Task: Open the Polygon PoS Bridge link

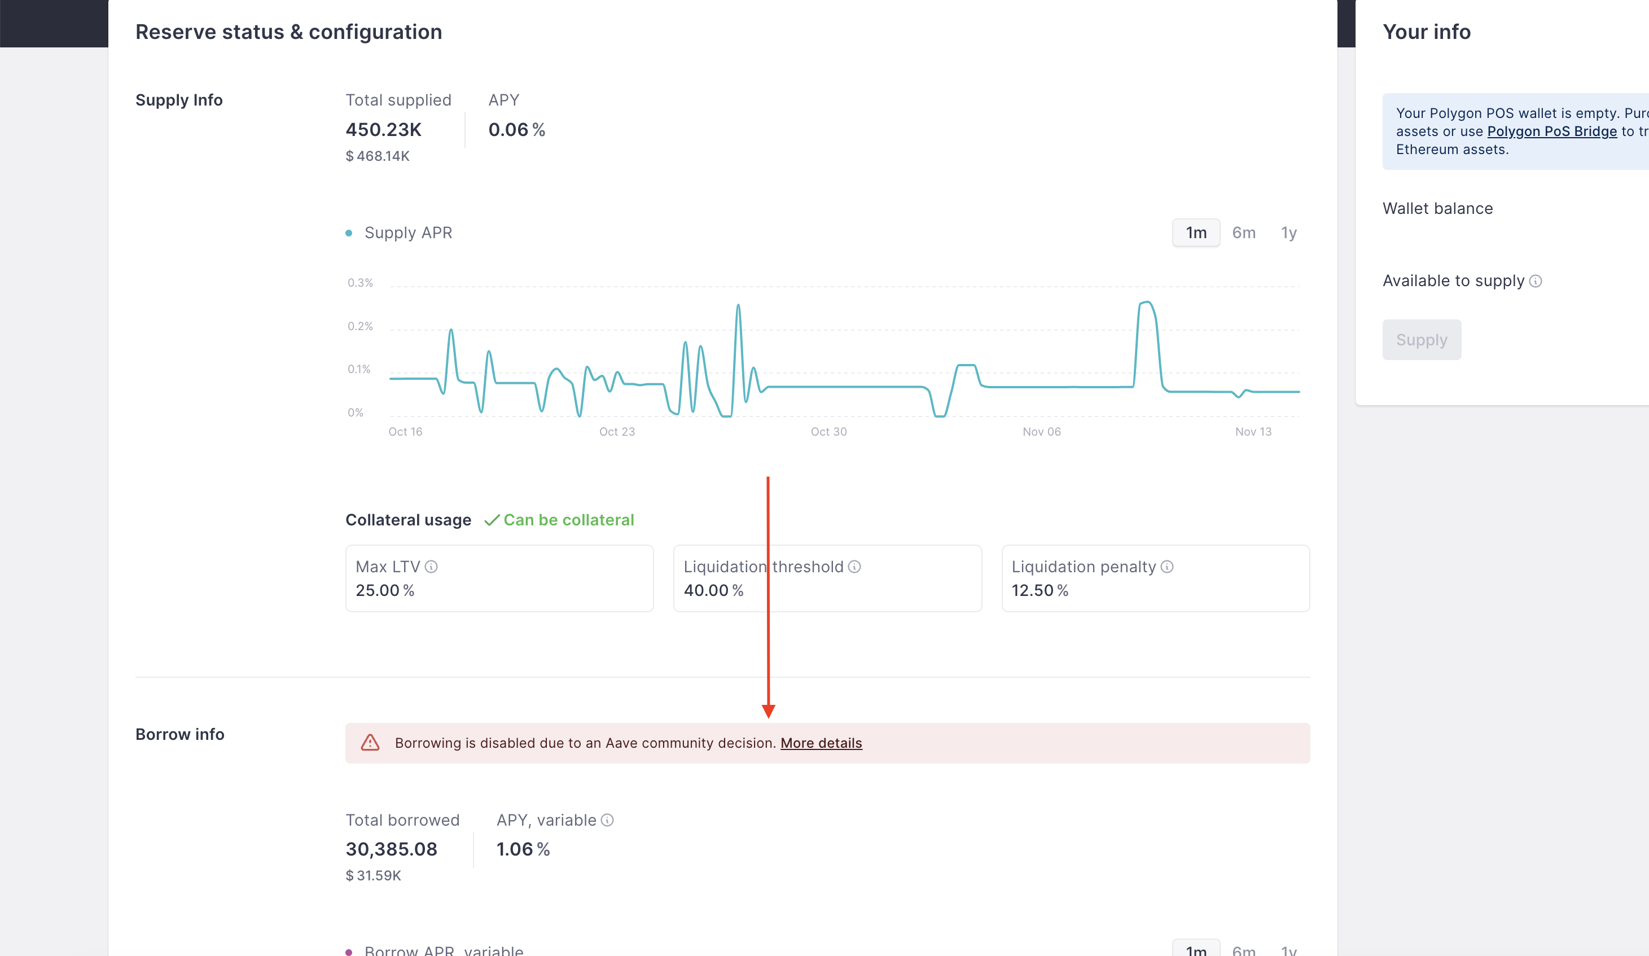Action: pos(1552,131)
